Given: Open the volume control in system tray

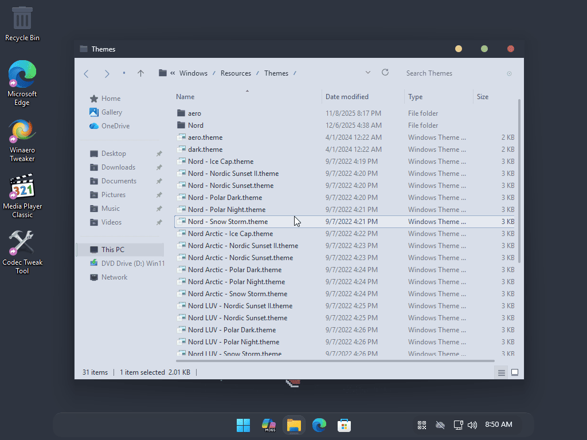Looking at the screenshot, I should pos(472,425).
